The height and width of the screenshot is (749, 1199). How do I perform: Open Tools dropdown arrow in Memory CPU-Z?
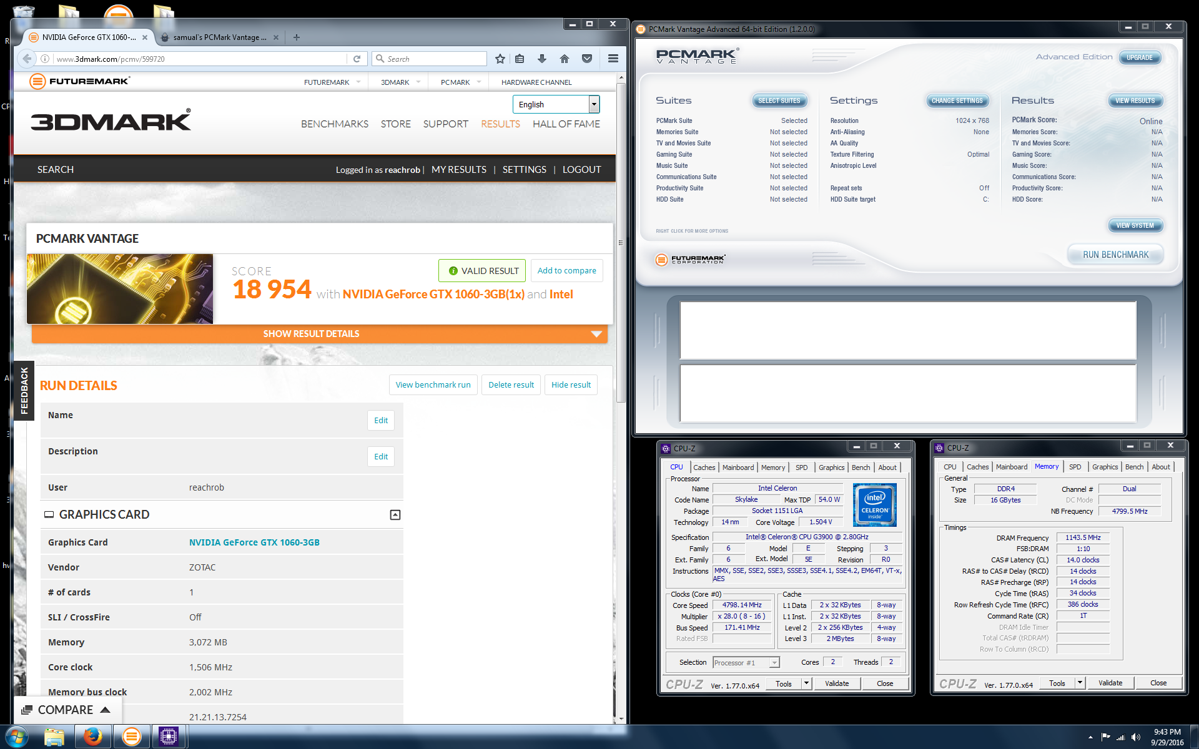1080,683
